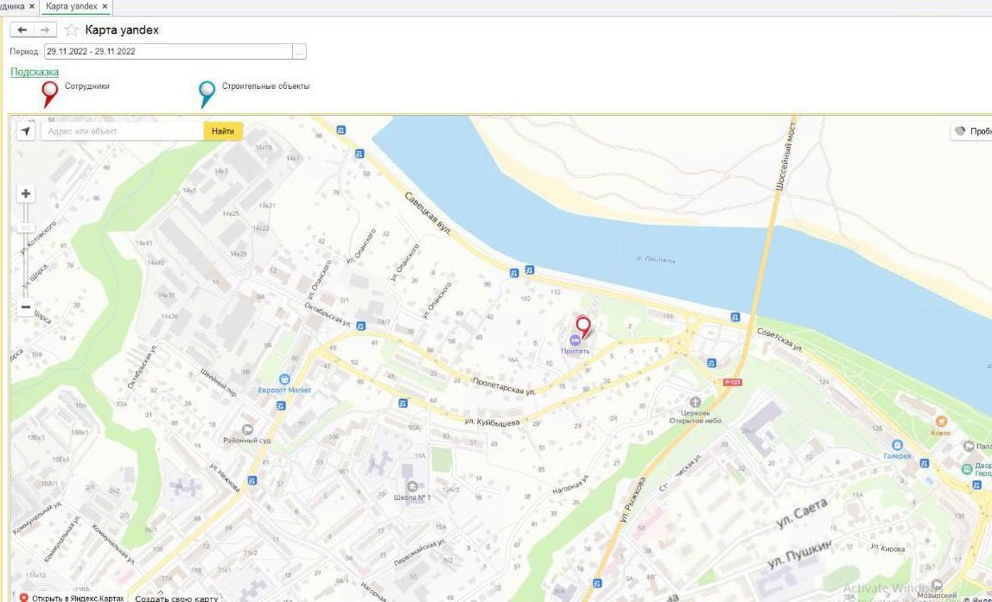
Task: Switch to the Карта yandex tab
Action: (72, 6)
